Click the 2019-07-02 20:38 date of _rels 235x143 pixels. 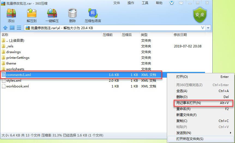(x=188, y=46)
